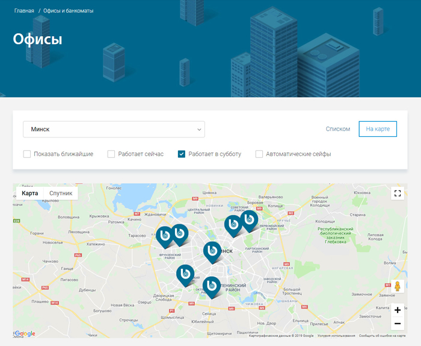Click the office marker in Frunzensky district

pos(164,236)
